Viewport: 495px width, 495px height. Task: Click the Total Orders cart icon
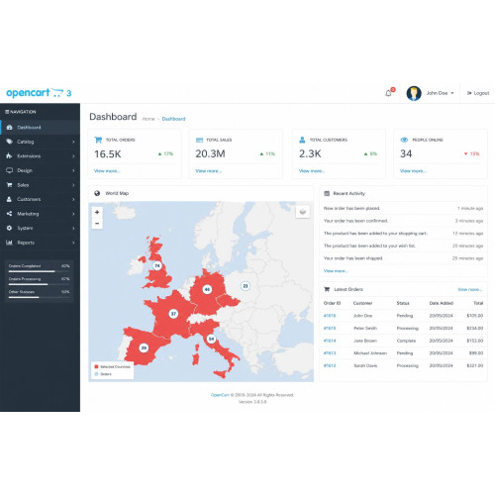(x=98, y=140)
